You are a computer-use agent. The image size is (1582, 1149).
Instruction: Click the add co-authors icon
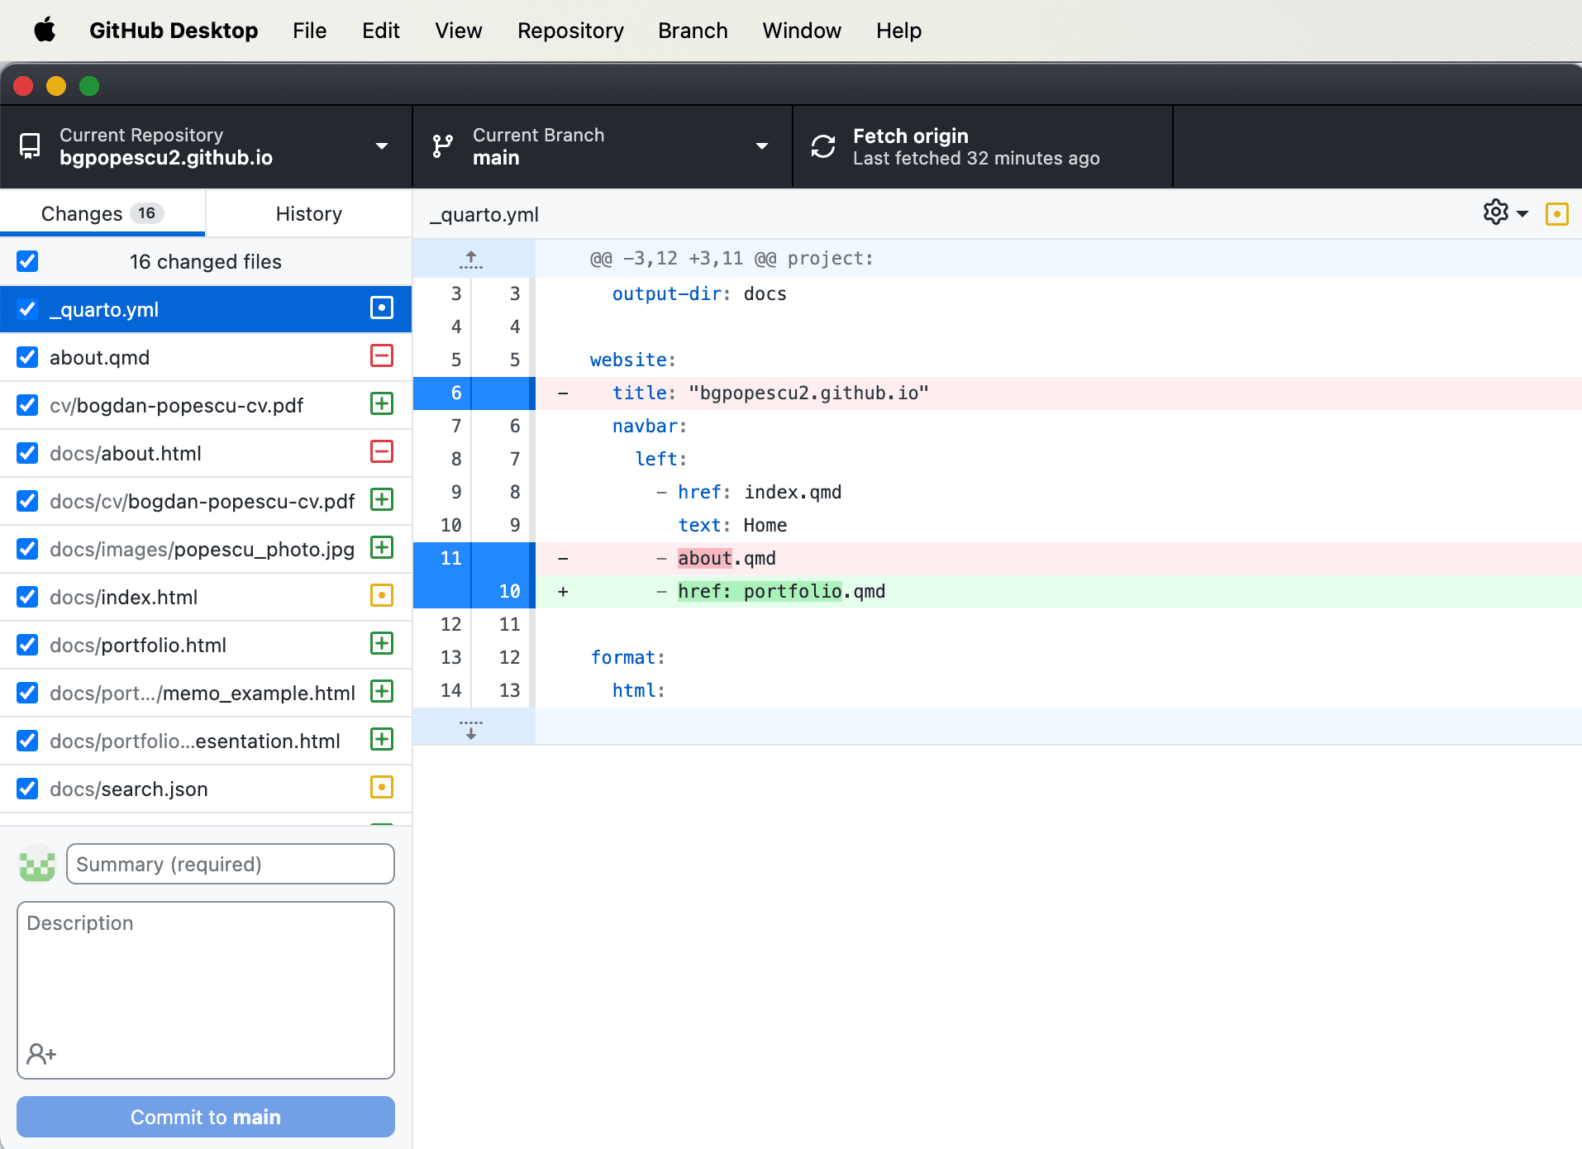[41, 1054]
